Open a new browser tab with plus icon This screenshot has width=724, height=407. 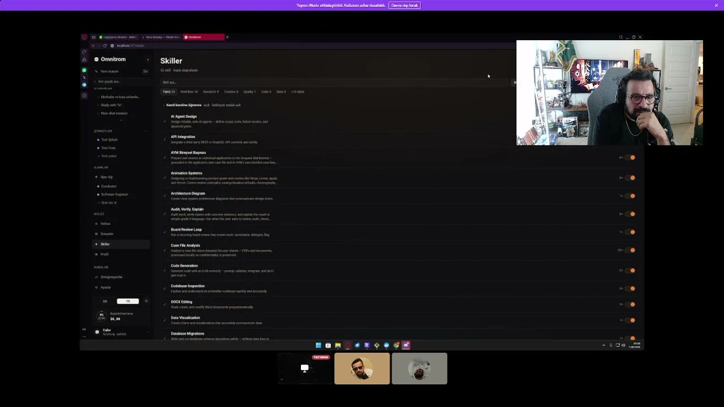[227, 37]
